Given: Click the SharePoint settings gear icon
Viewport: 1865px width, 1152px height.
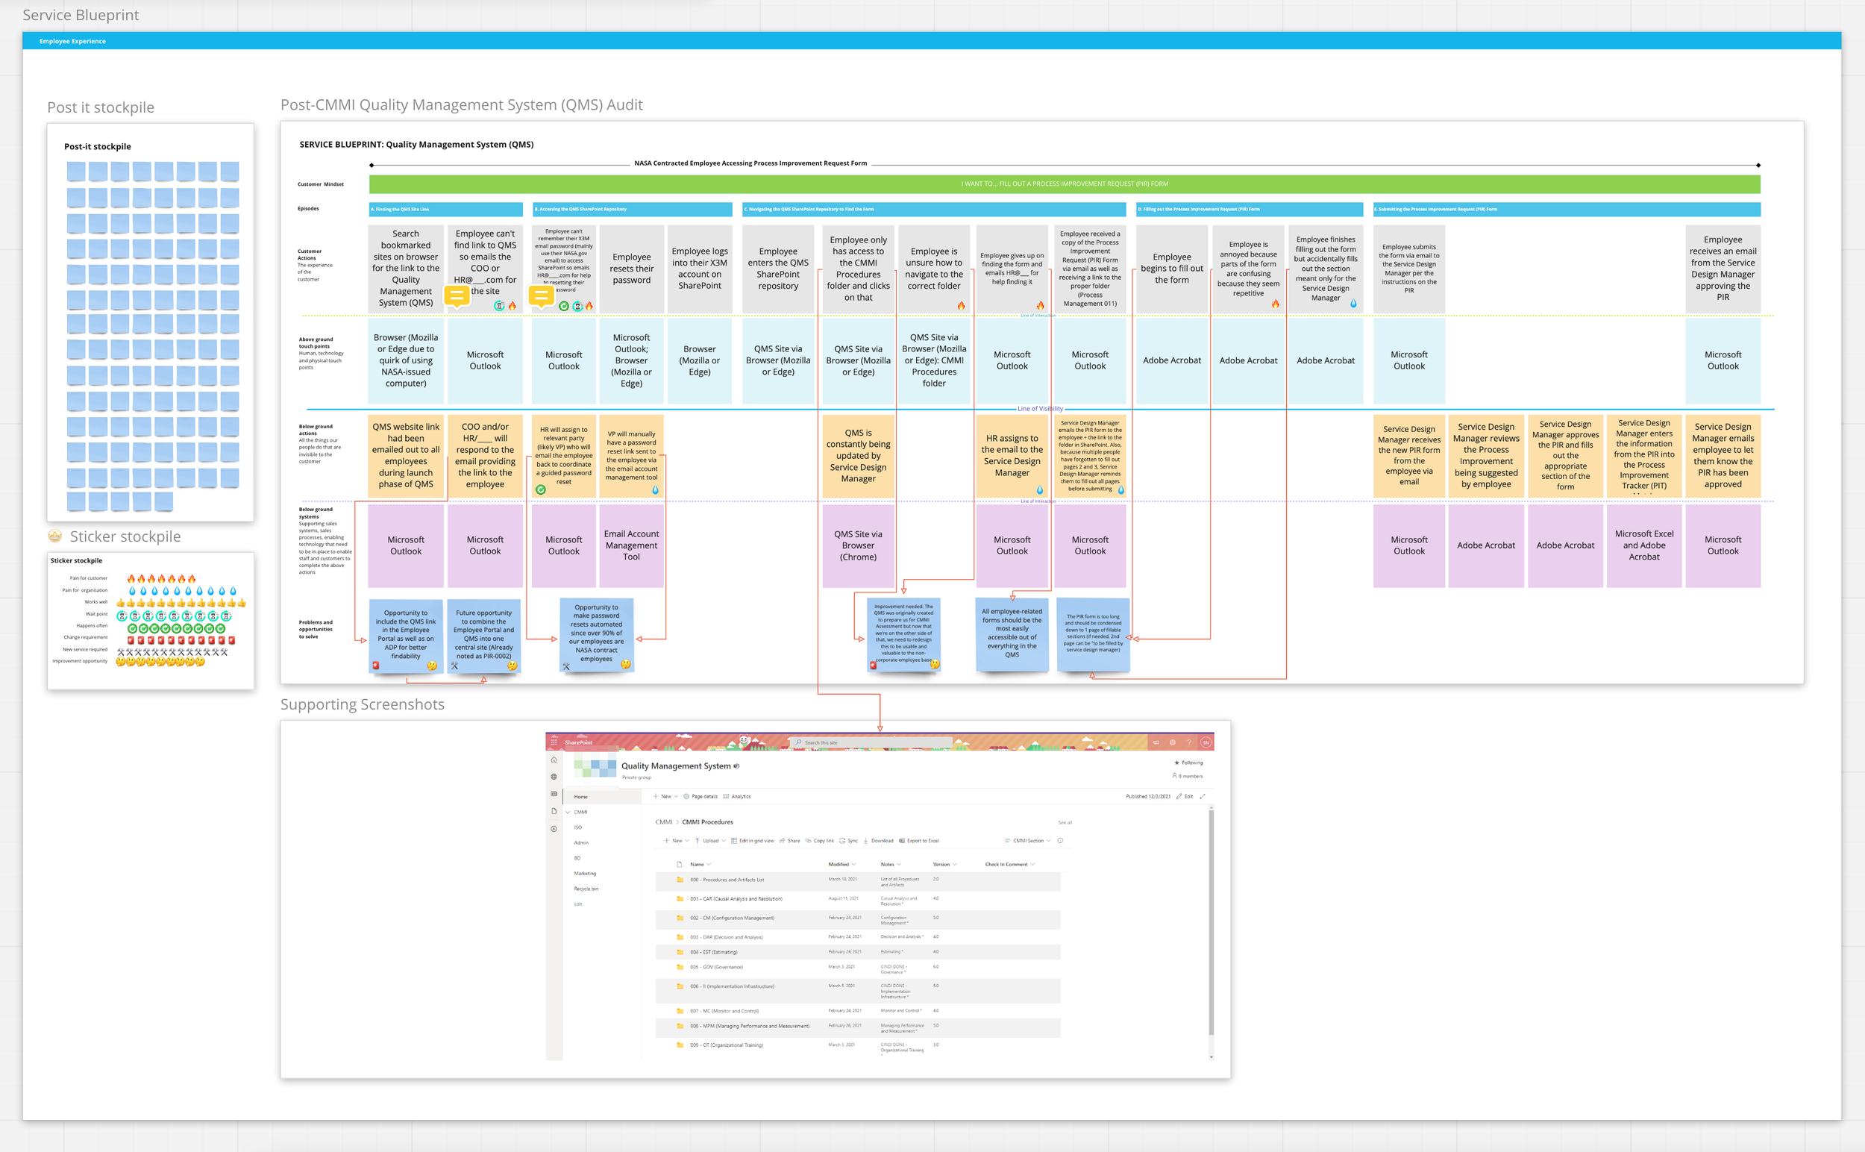Looking at the screenshot, I should point(1173,742).
